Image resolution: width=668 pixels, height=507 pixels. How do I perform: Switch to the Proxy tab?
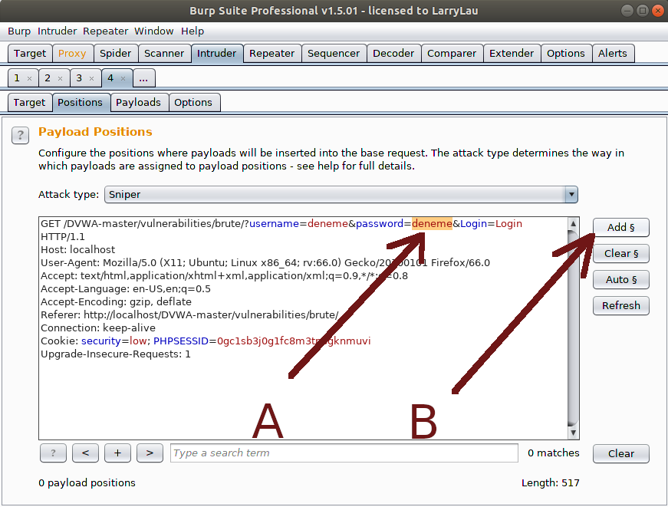coord(73,54)
